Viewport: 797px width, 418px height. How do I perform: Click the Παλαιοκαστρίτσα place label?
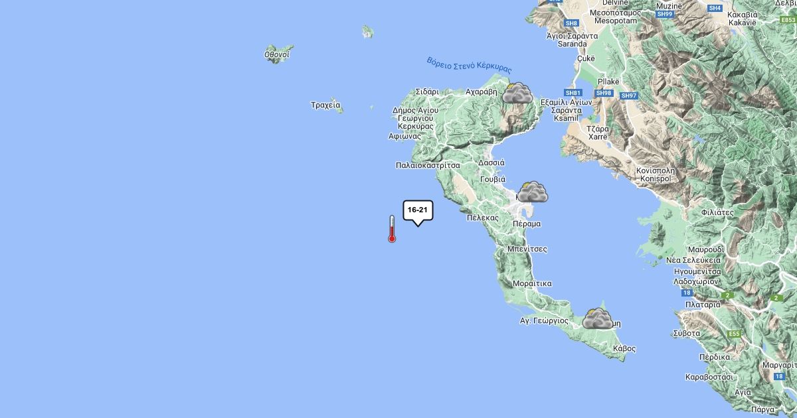pyautogui.click(x=428, y=165)
